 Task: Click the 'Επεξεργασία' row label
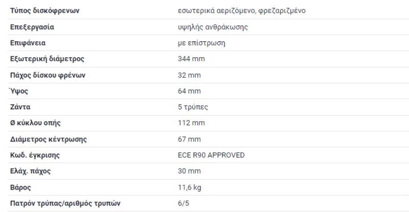(32, 27)
